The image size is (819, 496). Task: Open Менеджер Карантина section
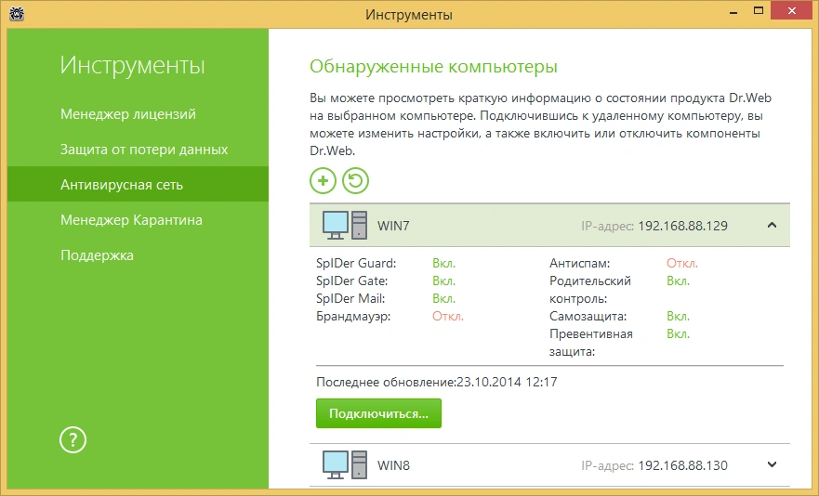click(131, 220)
